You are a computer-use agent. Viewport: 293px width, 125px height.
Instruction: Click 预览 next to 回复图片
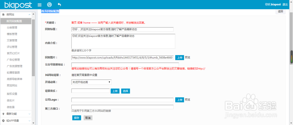pos(188,58)
